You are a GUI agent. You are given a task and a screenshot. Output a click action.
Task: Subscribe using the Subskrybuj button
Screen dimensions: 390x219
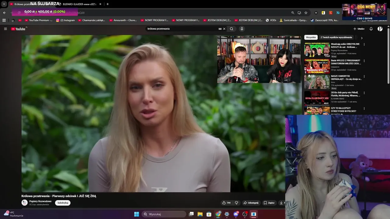(63, 203)
